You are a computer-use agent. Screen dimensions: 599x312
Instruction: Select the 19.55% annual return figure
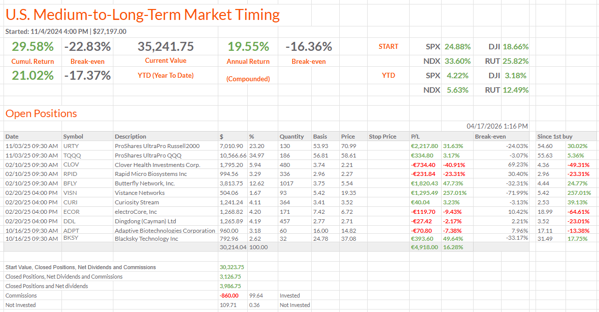248,46
